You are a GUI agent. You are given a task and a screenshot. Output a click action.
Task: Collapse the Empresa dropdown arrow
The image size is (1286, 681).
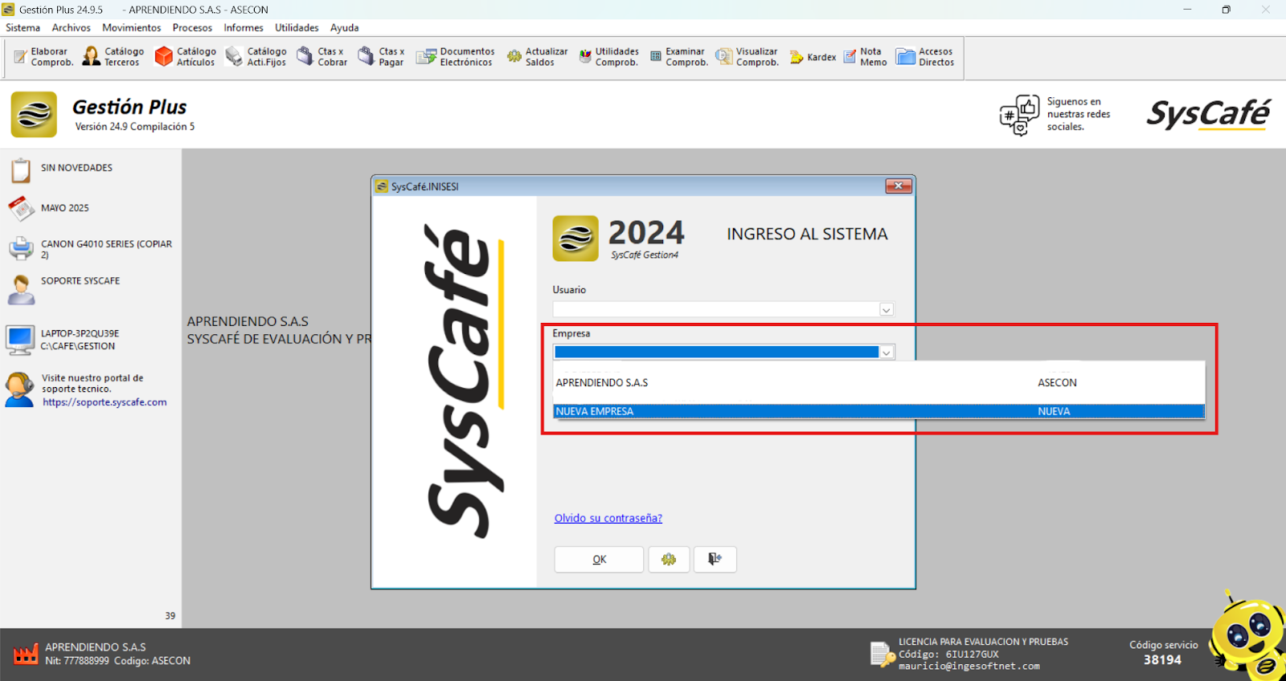(886, 353)
